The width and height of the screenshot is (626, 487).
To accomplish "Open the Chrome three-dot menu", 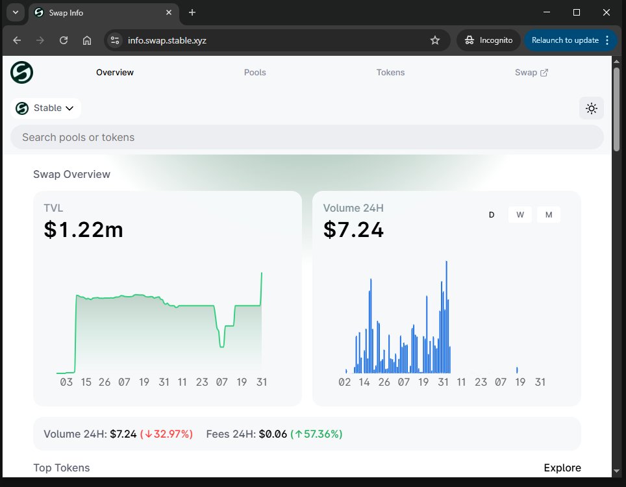I will point(607,40).
